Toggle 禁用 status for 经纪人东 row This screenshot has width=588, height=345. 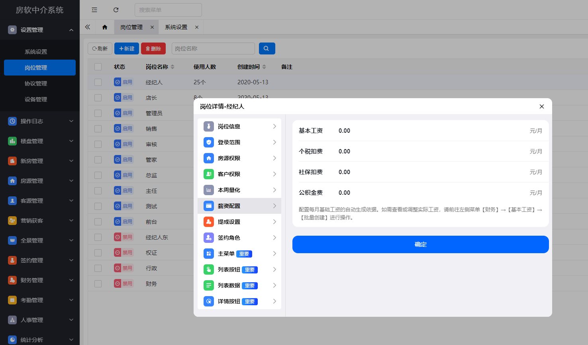pyautogui.click(x=123, y=237)
